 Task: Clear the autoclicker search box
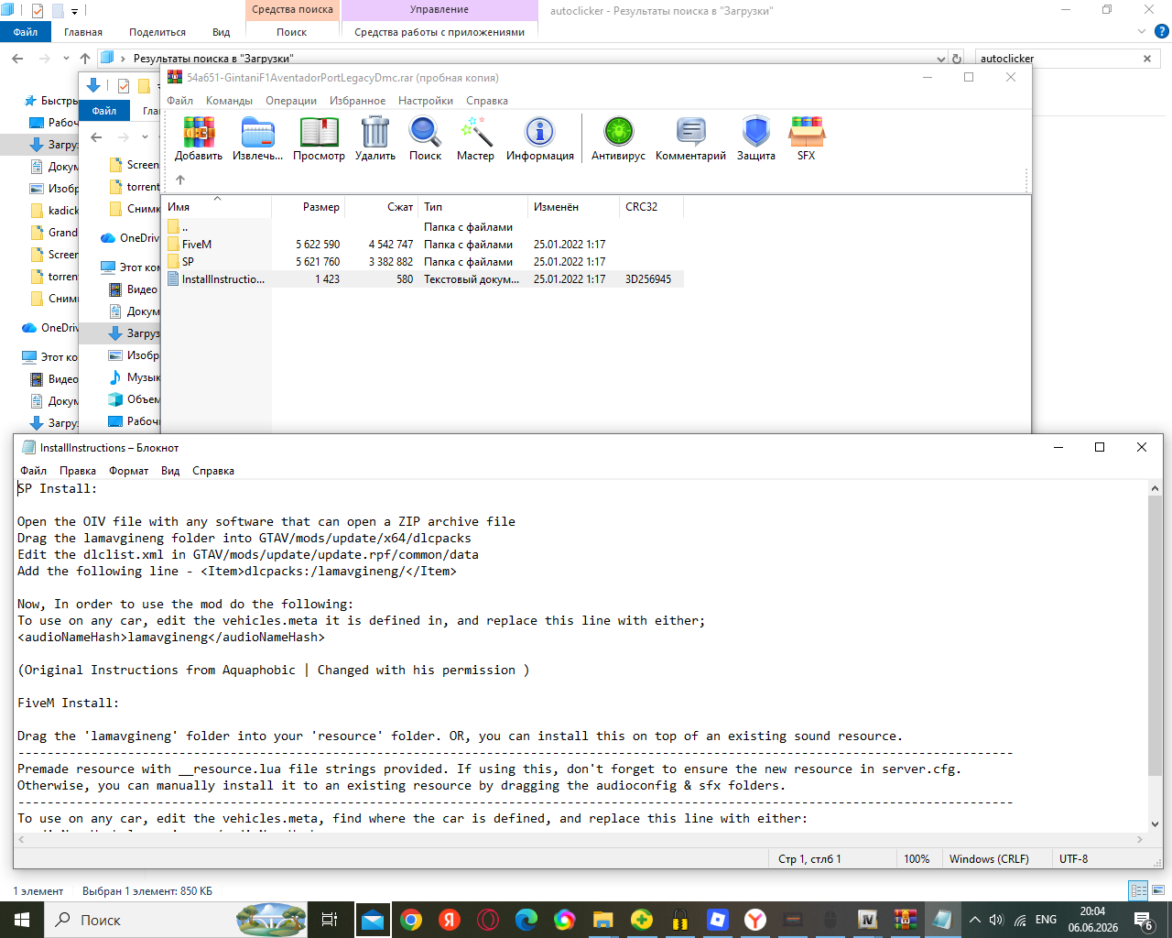pos(1147,59)
